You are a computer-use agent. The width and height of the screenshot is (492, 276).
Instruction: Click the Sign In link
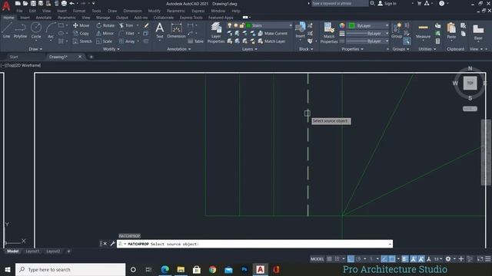[x=387, y=3]
